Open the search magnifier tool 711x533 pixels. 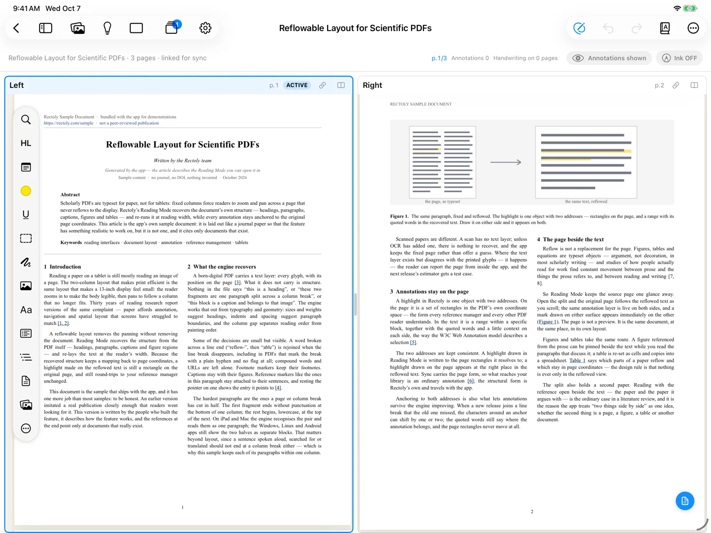[26, 119]
